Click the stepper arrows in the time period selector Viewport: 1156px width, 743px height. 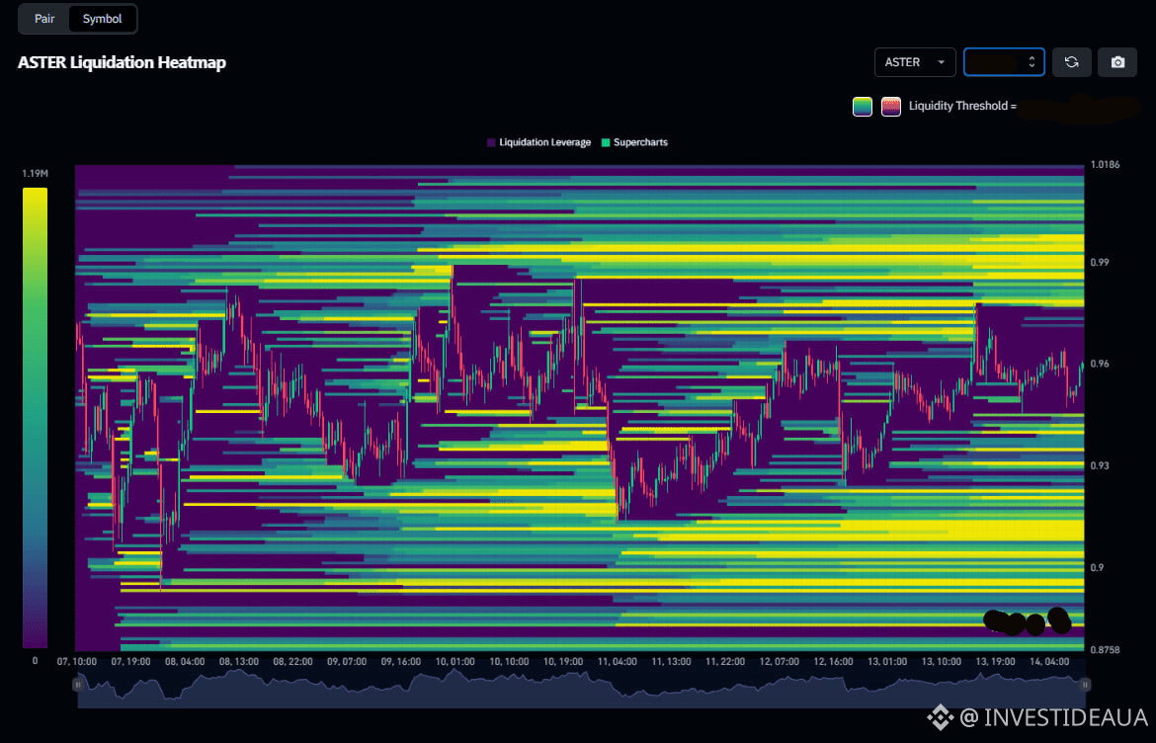click(x=1032, y=62)
